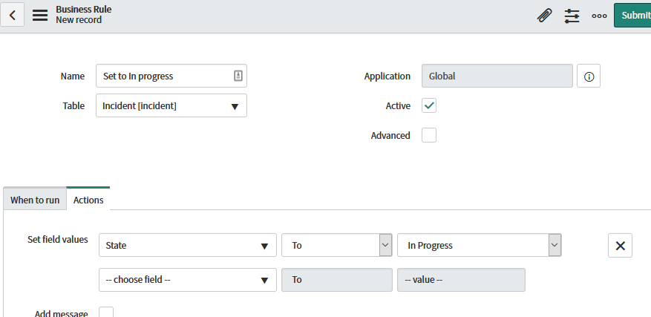Select the Actions tab
Image resolution: width=651 pixels, height=317 pixels.
[x=88, y=200]
